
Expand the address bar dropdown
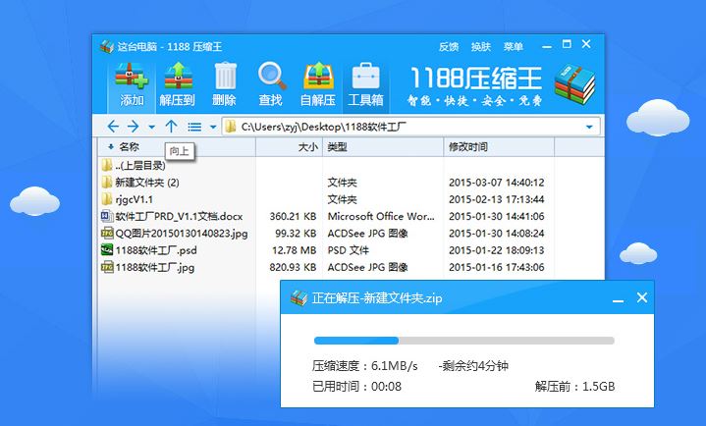pos(589,127)
